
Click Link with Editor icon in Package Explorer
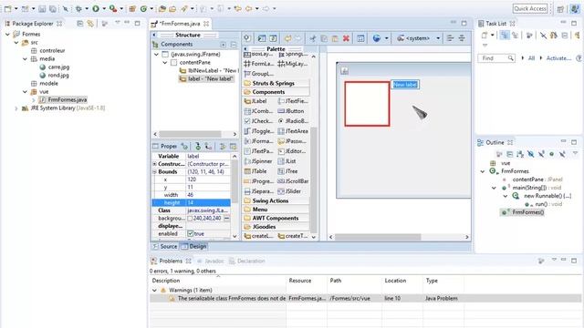[90, 24]
